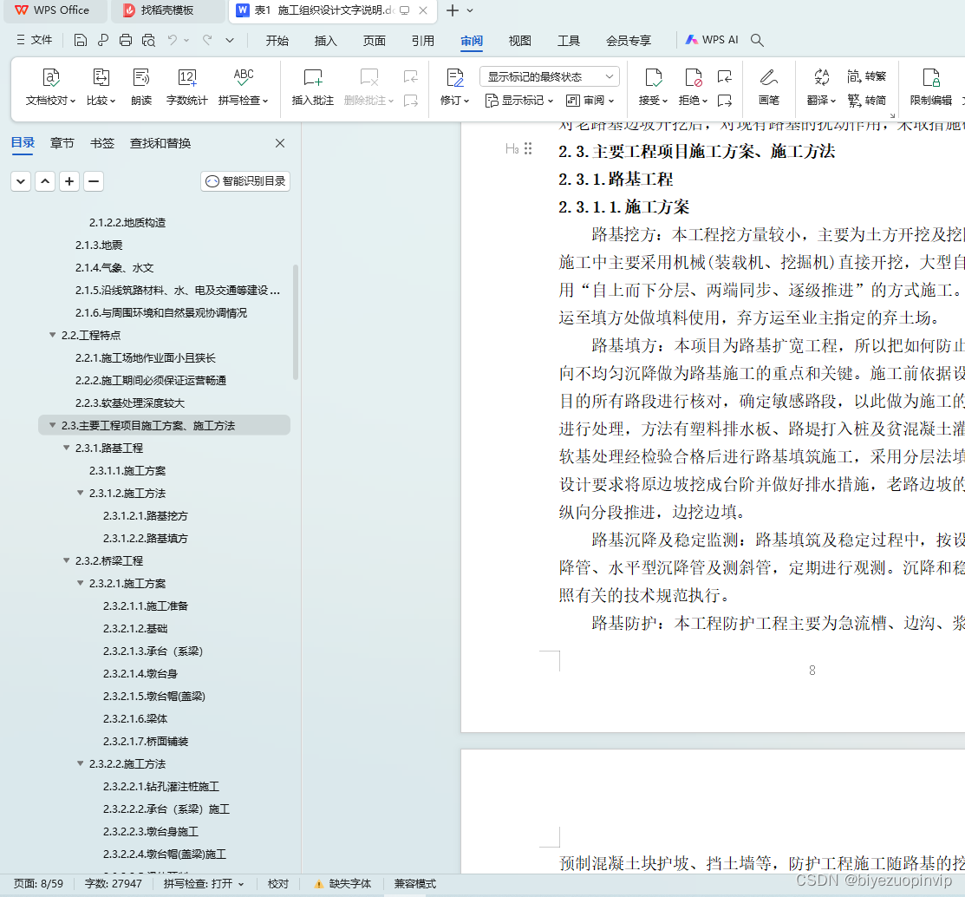Click the search magnifier icon
Screen dimensions: 965x897
pos(757,40)
